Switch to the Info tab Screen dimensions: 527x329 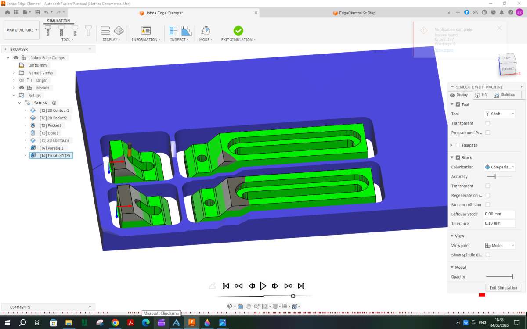click(x=481, y=95)
